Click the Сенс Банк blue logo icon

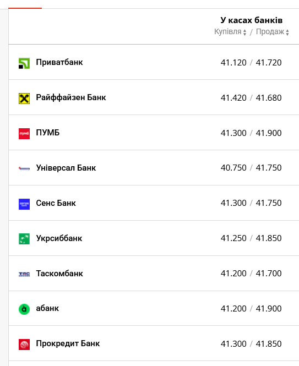[24, 204]
